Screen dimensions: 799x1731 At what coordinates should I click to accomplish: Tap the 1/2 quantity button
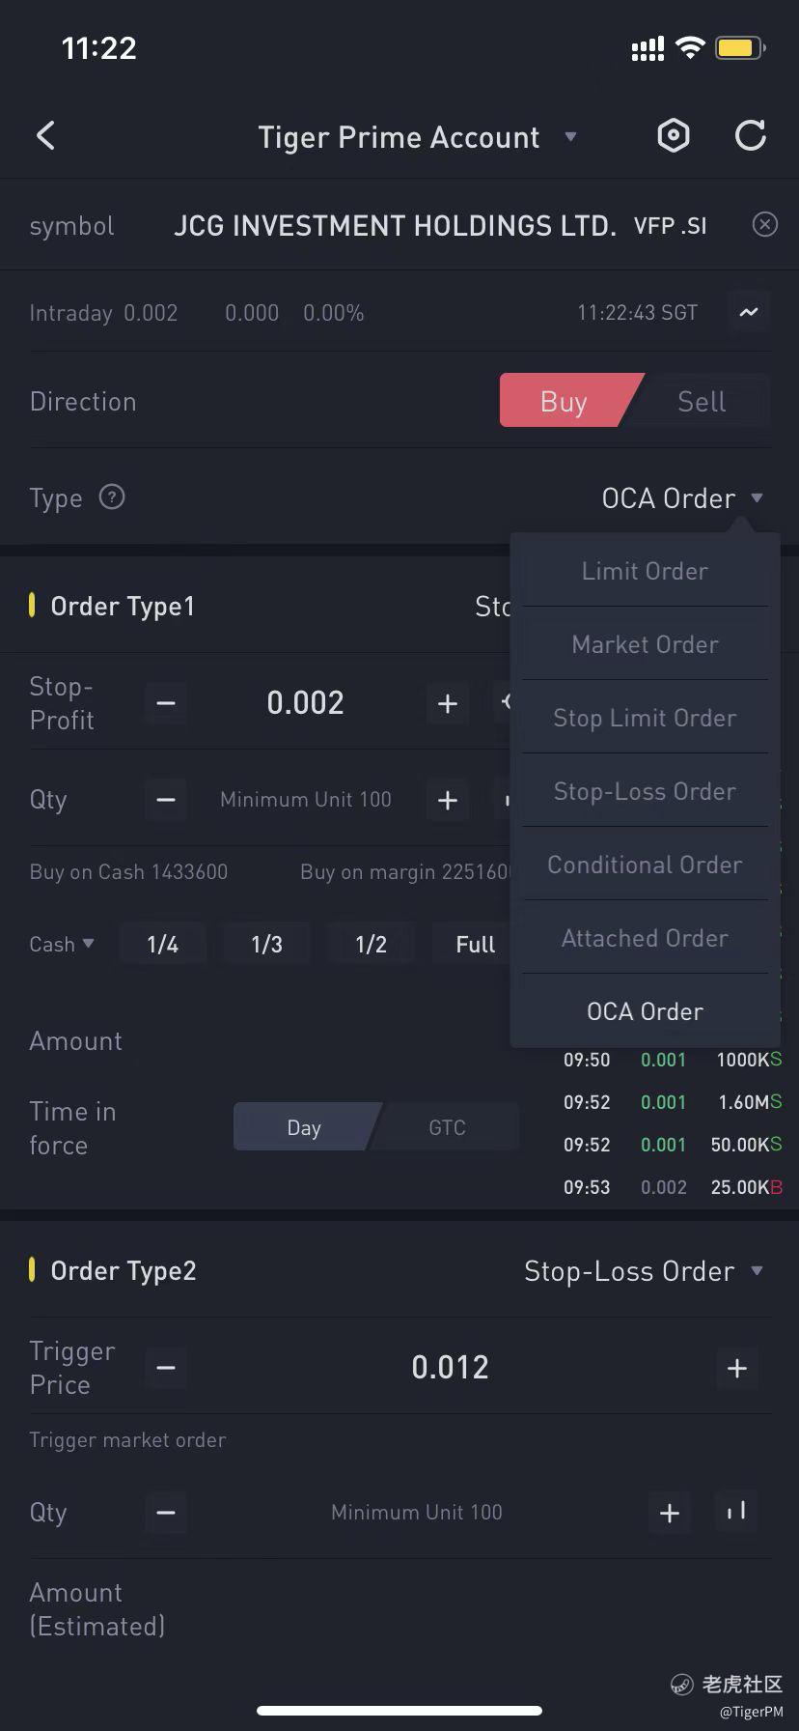point(371,944)
